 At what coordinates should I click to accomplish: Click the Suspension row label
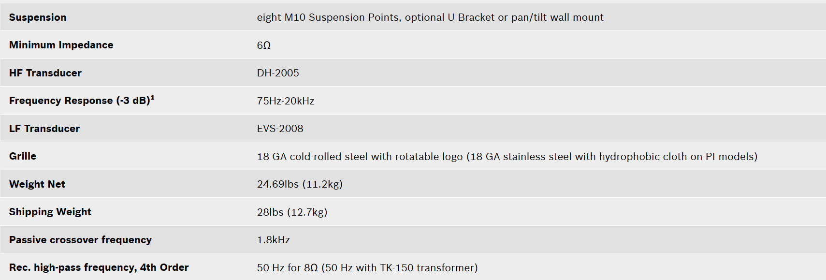(x=38, y=17)
